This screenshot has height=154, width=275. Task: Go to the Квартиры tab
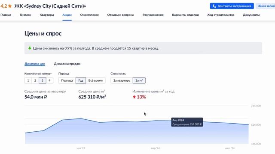(47, 15)
